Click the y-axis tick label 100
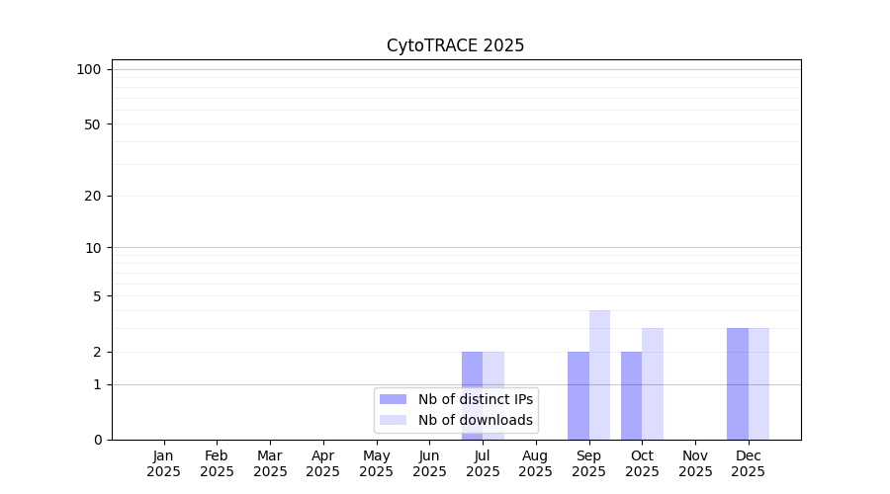Viewport: 890px width, 494px height. (89, 70)
